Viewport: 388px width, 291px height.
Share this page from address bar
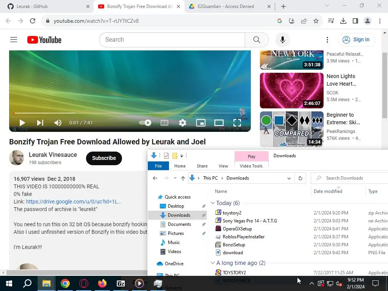304,21
